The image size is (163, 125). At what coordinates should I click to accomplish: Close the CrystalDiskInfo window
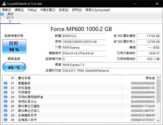pos(157,4)
